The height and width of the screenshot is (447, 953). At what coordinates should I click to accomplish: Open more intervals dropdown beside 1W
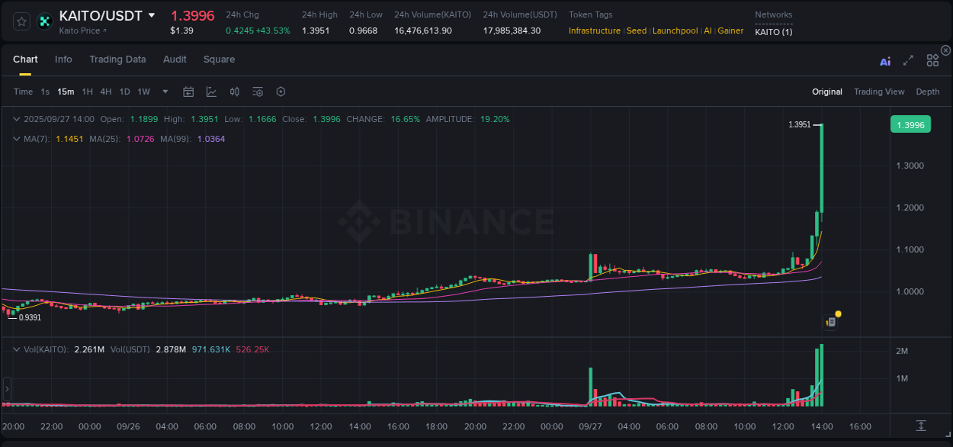pos(164,92)
